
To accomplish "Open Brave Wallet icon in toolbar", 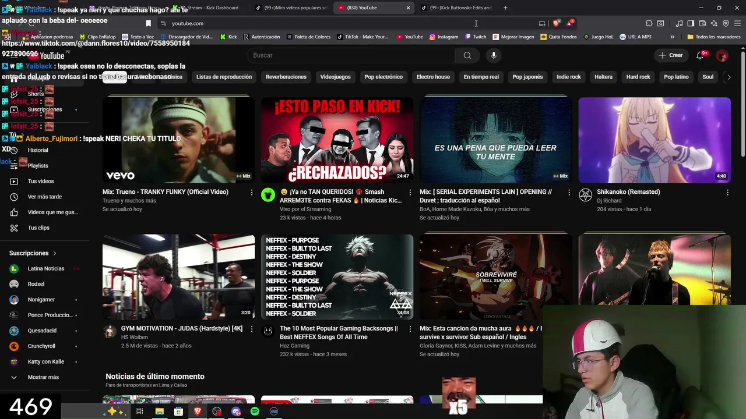I will click(702, 23).
